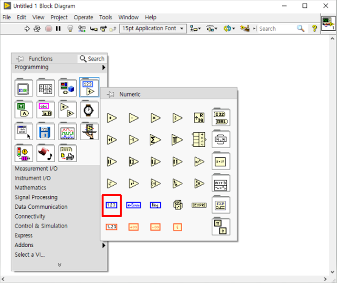Open the Conversion I32 DBL subpalette

click(x=221, y=117)
